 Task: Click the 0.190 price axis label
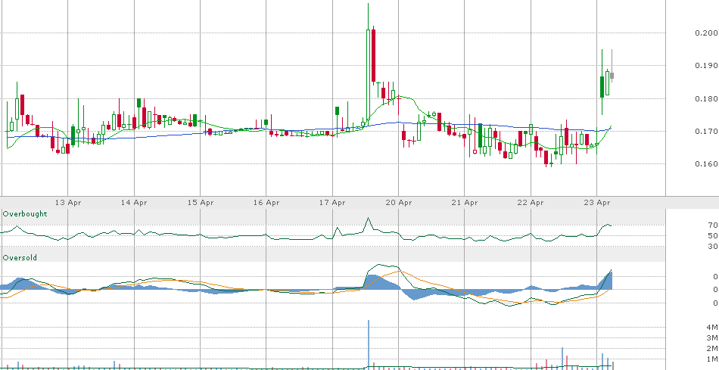(706, 65)
